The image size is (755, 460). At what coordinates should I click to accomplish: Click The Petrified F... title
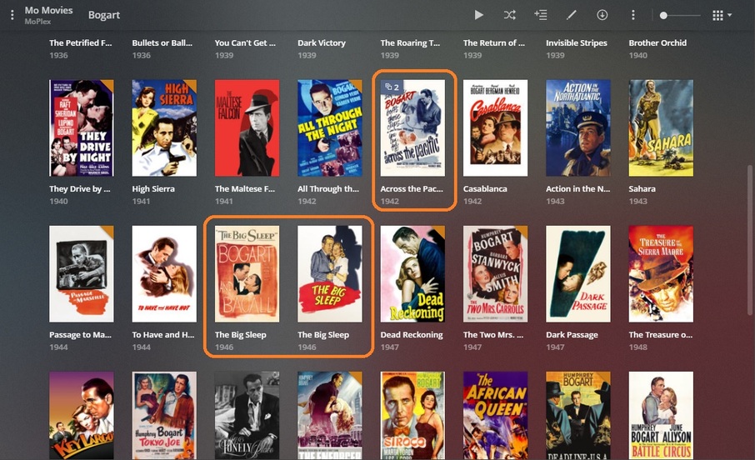(x=80, y=42)
